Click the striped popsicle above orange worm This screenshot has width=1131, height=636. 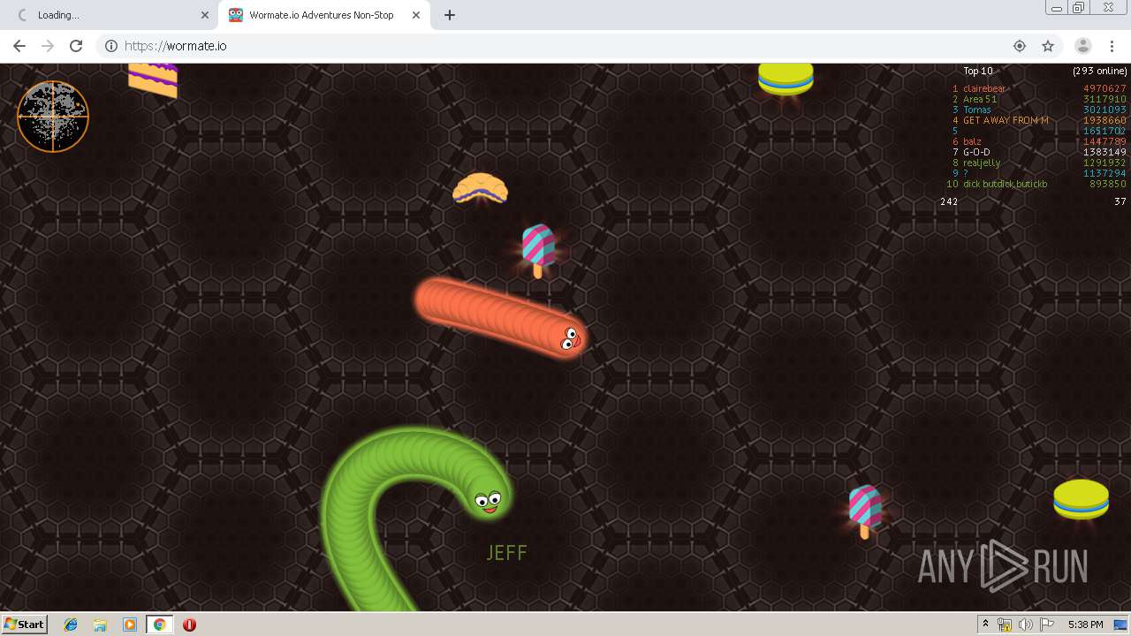538,250
